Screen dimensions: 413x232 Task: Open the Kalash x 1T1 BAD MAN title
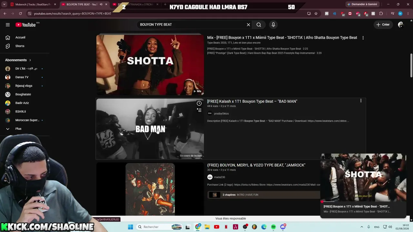[x=252, y=101]
